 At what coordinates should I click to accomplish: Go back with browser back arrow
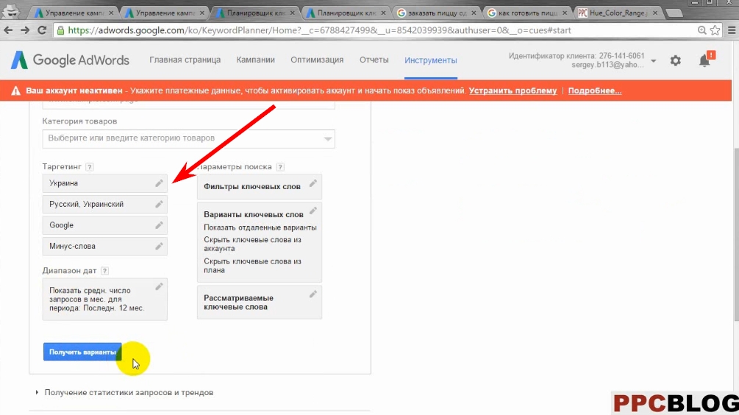click(9, 30)
